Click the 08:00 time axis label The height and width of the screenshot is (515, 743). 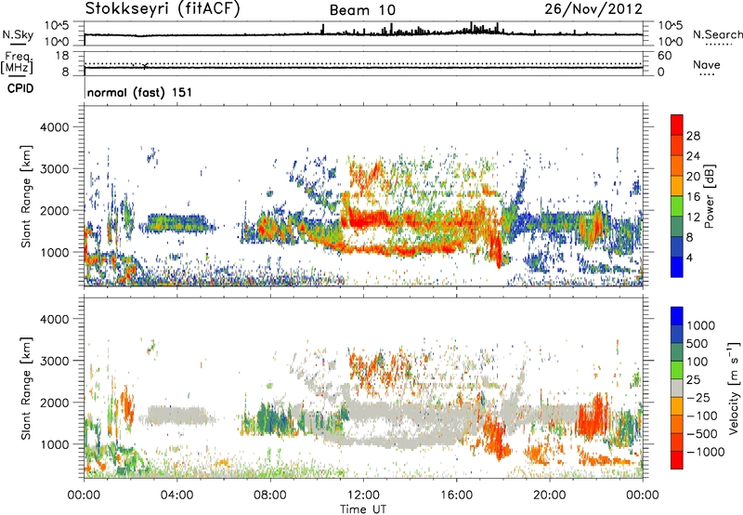(269, 495)
